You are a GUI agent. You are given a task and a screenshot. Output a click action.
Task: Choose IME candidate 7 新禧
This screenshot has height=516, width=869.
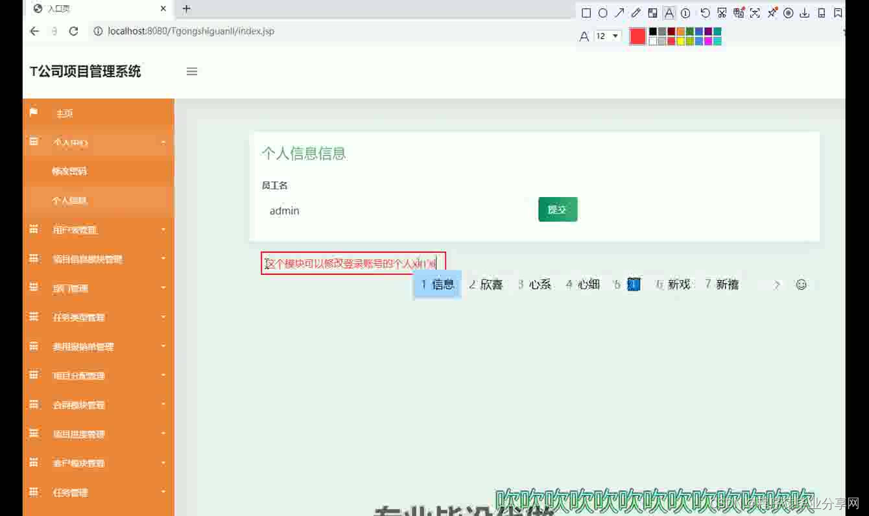click(722, 285)
